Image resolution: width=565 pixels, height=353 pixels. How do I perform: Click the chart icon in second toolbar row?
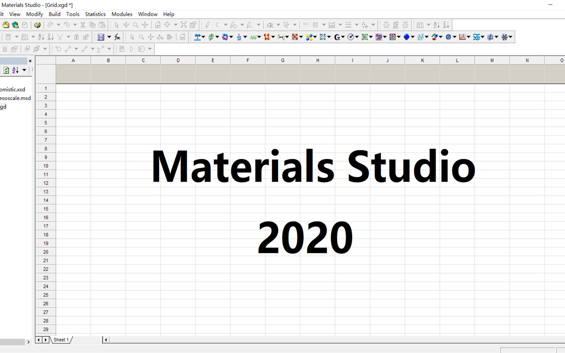click(25, 37)
